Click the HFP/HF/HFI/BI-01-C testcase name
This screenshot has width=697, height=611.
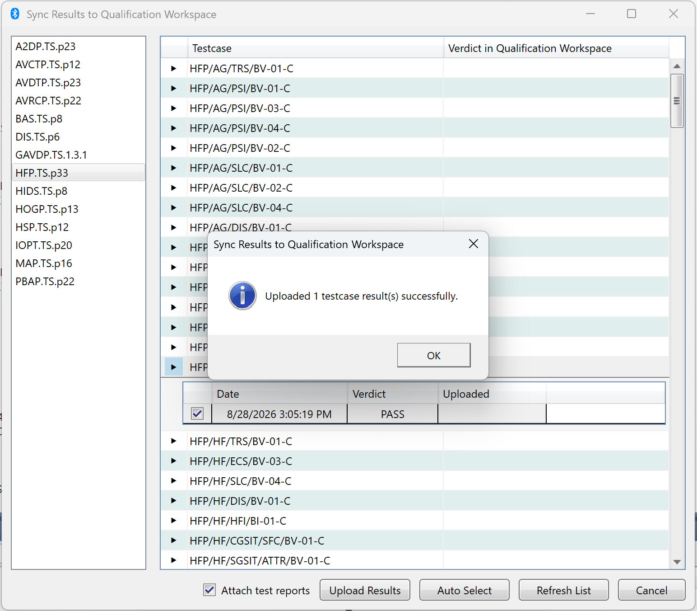point(238,521)
